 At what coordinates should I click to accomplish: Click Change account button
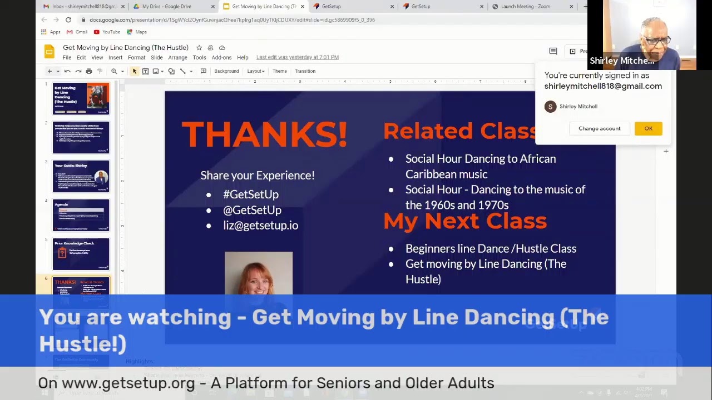tap(599, 128)
